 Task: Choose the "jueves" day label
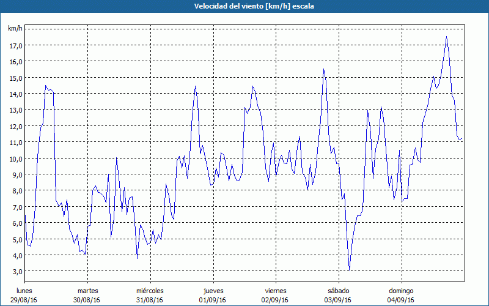pyautogui.click(x=213, y=291)
